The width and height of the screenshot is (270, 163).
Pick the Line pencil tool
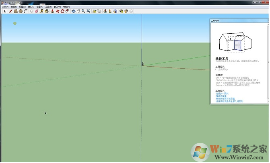(10, 11)
